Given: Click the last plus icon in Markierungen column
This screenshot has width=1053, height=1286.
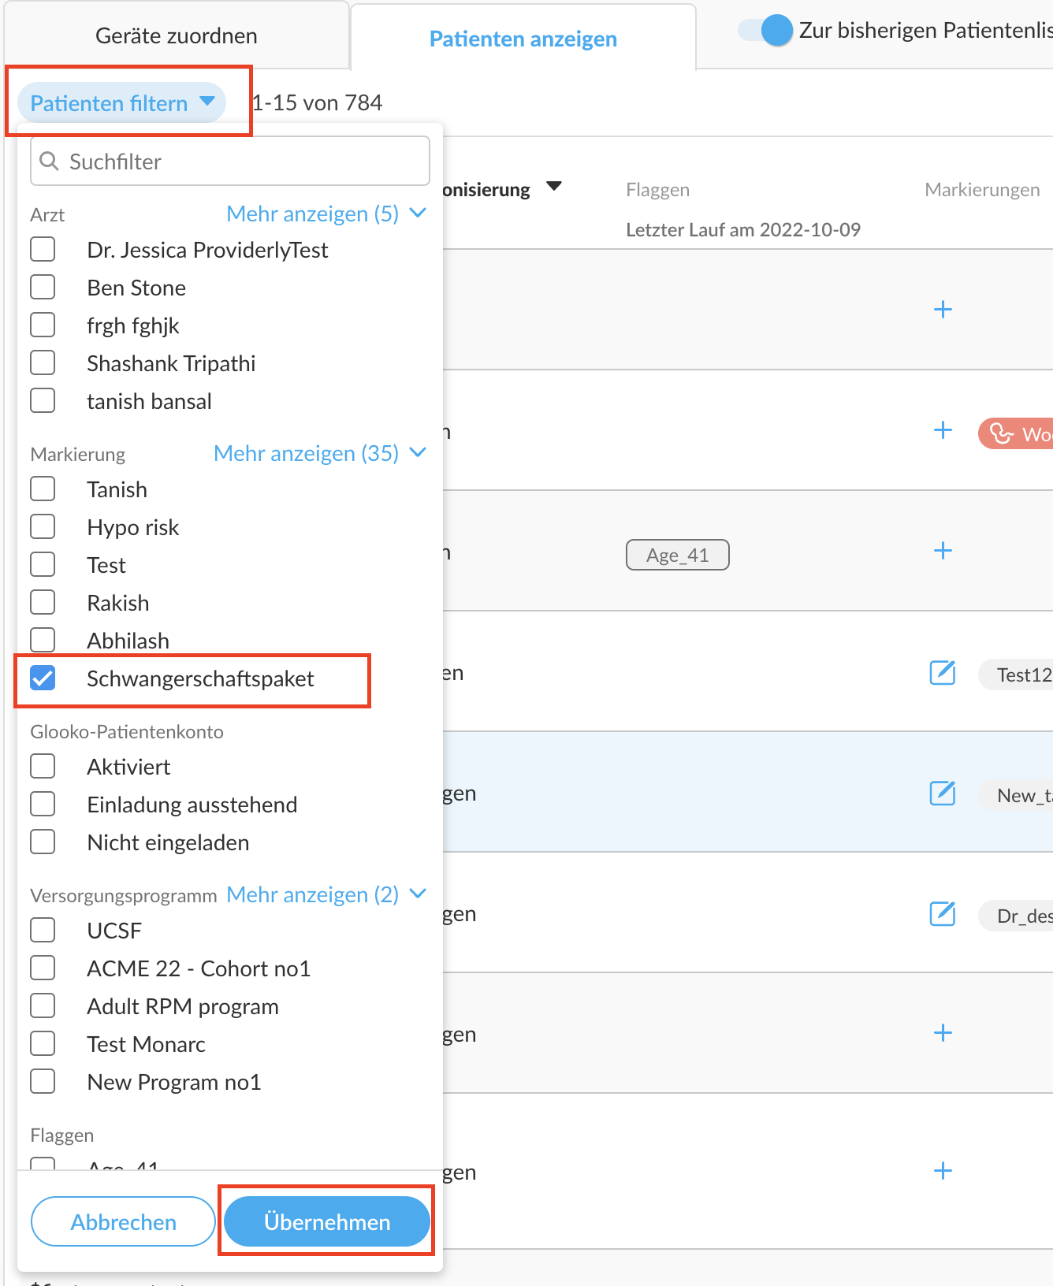Looking at the screenshot, I should (x=943, y=1171).
